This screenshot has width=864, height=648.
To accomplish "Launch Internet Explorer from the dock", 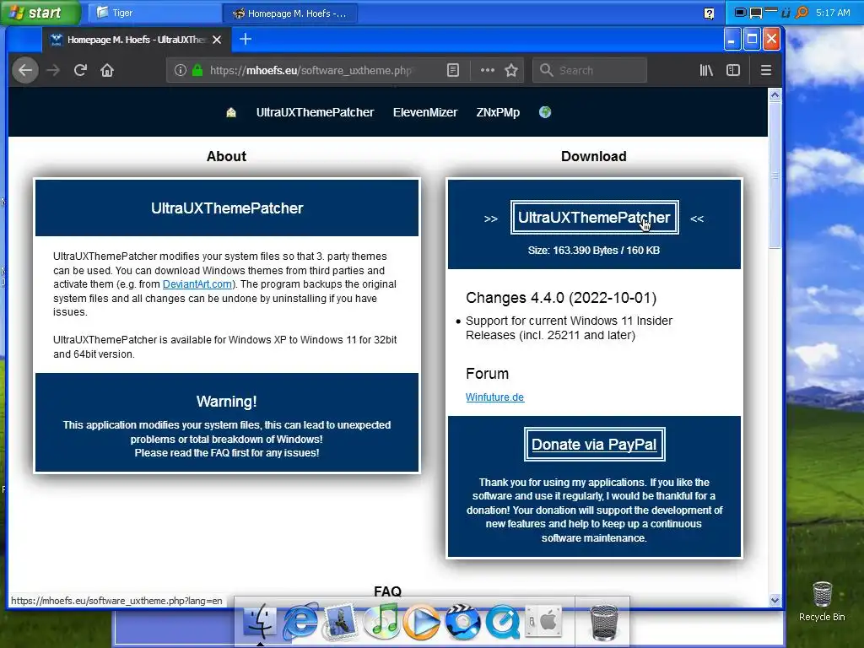I will (x=301, y=622).
